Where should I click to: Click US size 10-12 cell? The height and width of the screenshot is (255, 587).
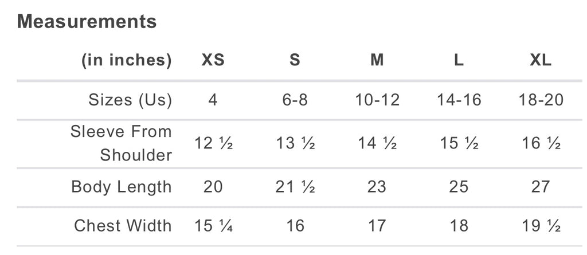(x=377, y=100)
